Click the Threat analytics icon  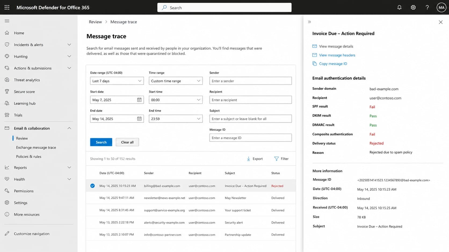tap(7, 80)
